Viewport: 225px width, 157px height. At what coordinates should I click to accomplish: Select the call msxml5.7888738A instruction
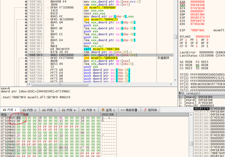pos(101,48)
